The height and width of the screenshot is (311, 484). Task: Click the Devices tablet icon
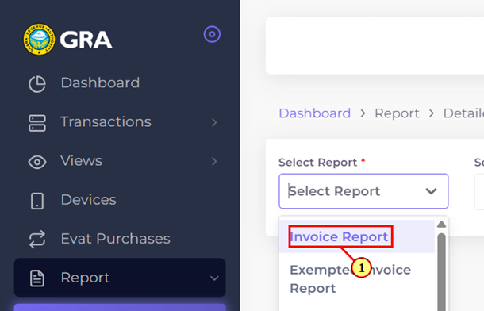[x=37, y=202]
